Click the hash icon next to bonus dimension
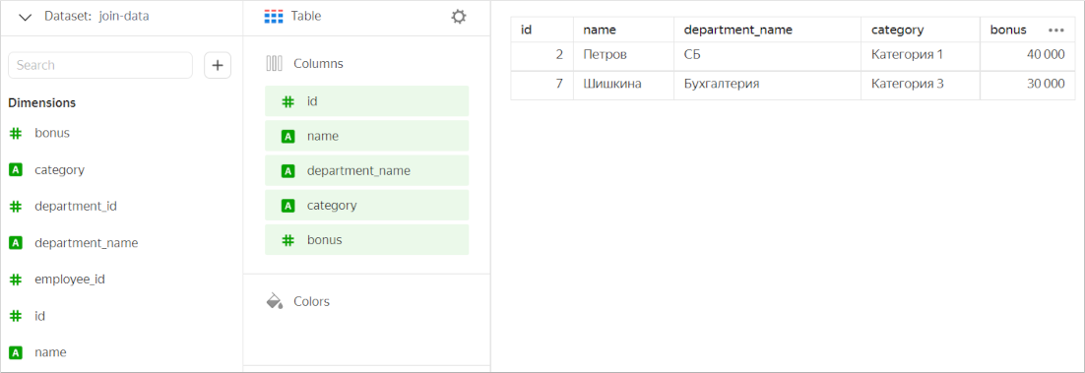Screen dimensions: 1085x373 (16, 134)
